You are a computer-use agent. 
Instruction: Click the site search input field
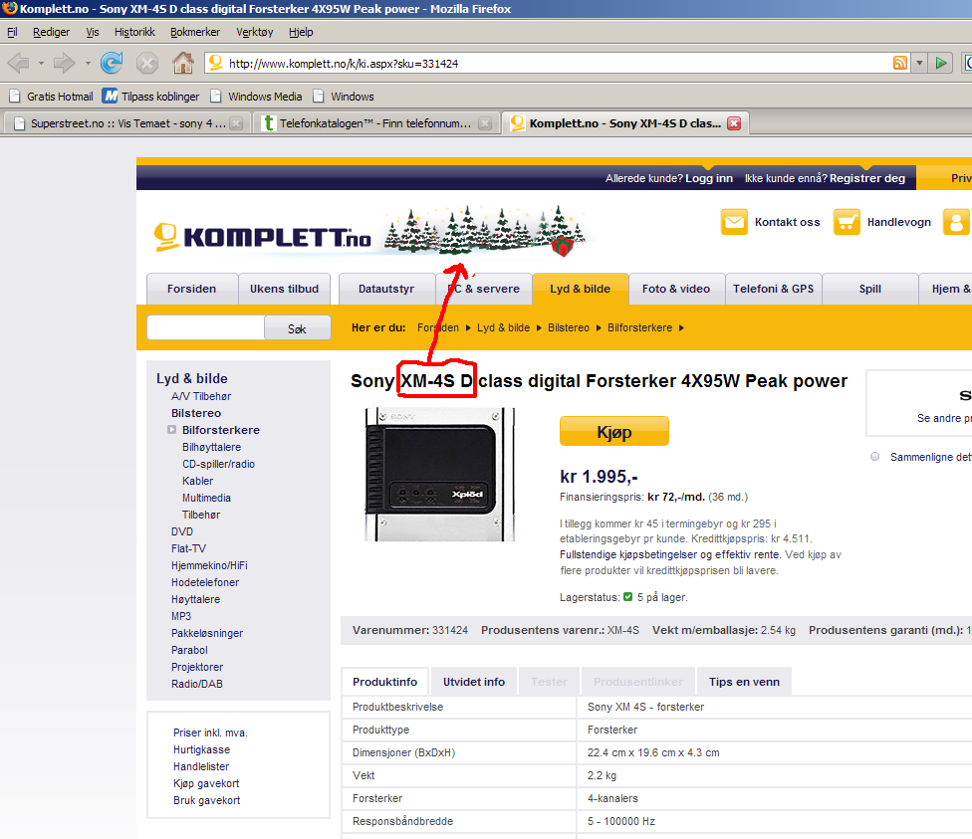coord(206,327)
